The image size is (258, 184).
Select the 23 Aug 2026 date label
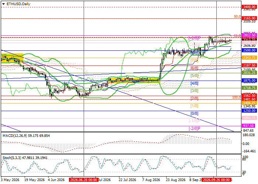(x=175, y=180)
